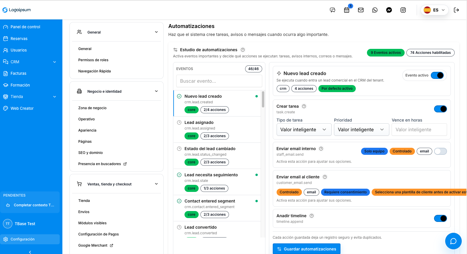Viewport: 467px width, 254px height.
Task: Expand the Tienda sidebar menu
Action: [x=30, y=97]
